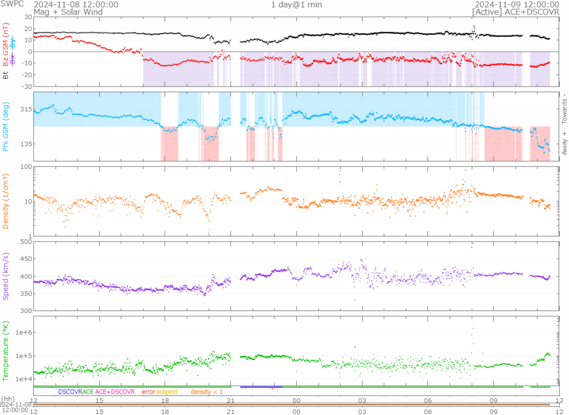Toggle the Bx series label
Viewport: 569px width, 415px height.
point(13,59)
